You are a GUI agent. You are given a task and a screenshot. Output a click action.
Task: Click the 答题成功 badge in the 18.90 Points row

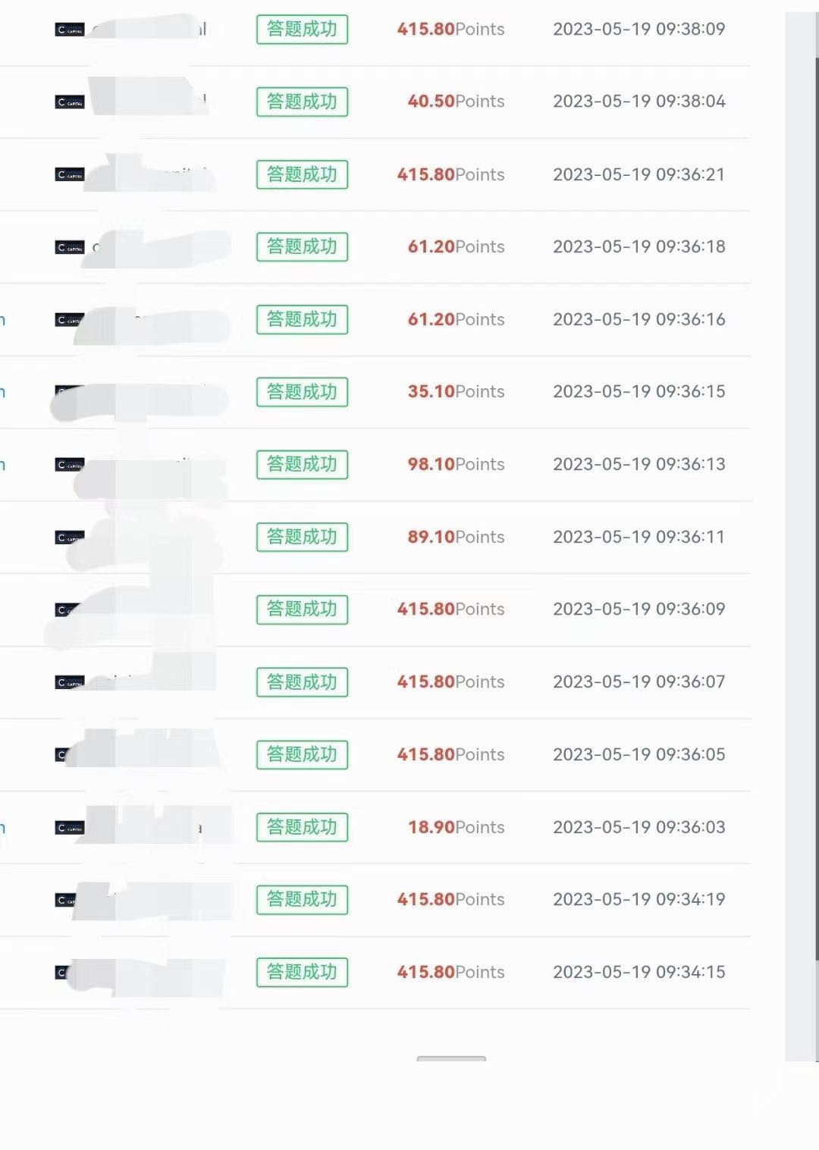pos(302,827)
